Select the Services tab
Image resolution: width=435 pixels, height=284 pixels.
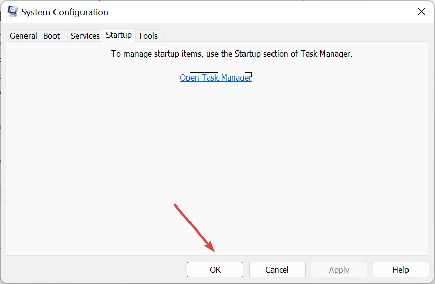(85, 36)
